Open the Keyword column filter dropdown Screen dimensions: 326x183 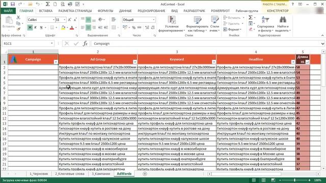(x=214, y=62)
